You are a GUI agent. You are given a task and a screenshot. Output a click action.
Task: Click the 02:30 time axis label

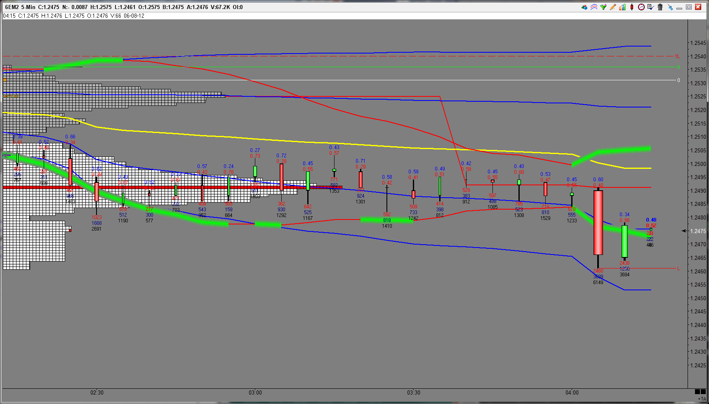(x=97, y=392)
